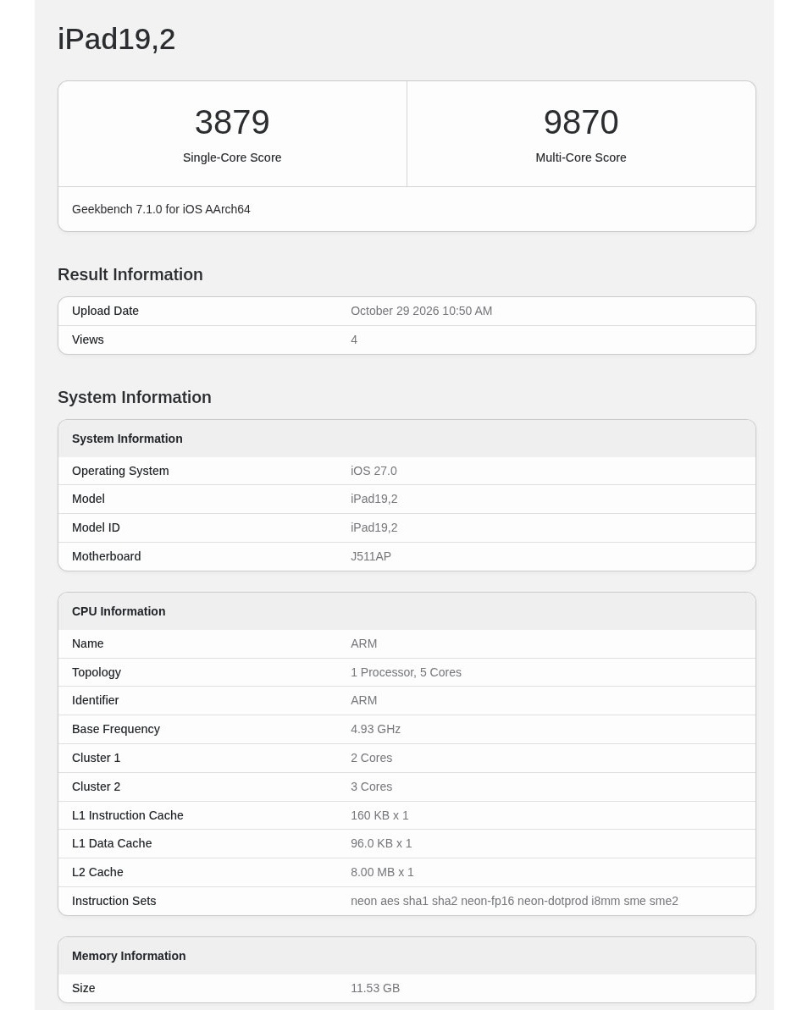This screenshot has width=808, height=1010.
Task: Select the neon aes sha1 instruction sets value
Action: (514, 901)
